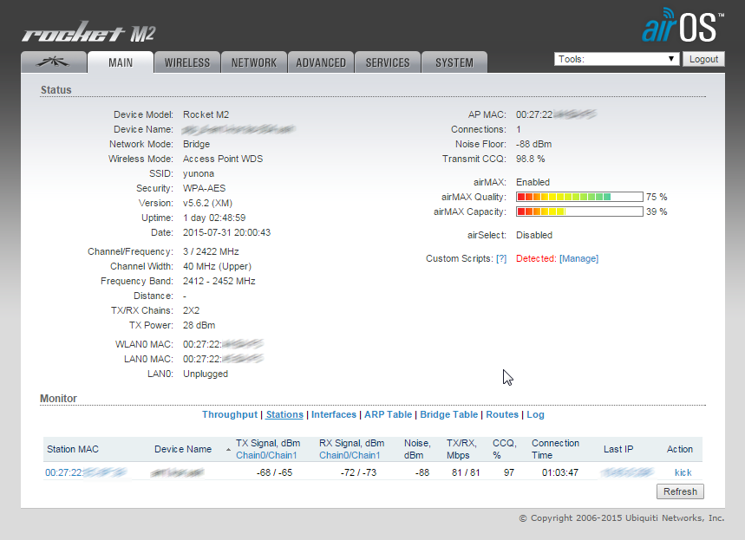Open the Custom Scripts Manage link
Screen dimensions: 745x540
[x=578, y=258]
